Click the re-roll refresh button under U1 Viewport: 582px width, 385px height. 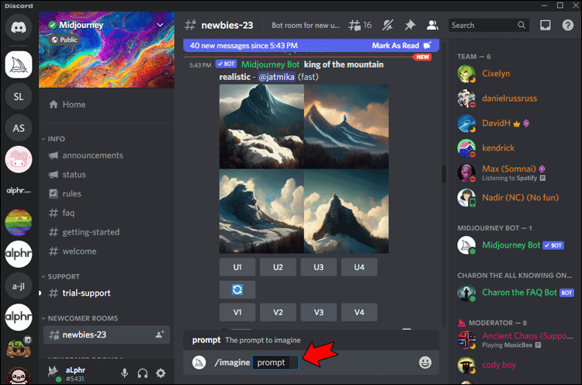point(237,290)
